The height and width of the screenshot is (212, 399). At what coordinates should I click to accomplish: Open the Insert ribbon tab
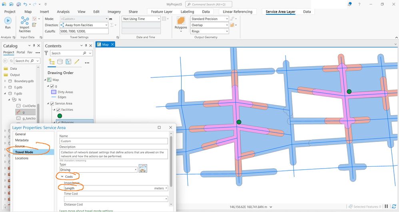44,12
